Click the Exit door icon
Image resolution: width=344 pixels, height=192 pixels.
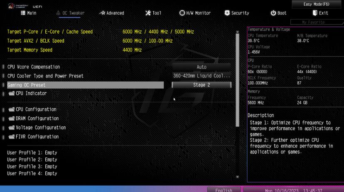pyautogui.click(x=315, y=13)
